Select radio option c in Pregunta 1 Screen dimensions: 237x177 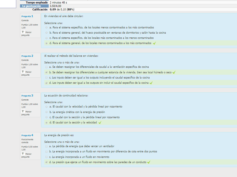coord(47,38)
